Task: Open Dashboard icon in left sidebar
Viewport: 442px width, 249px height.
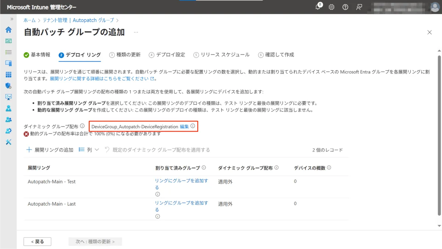Action: pyautogui.click(x=8, y=41)
